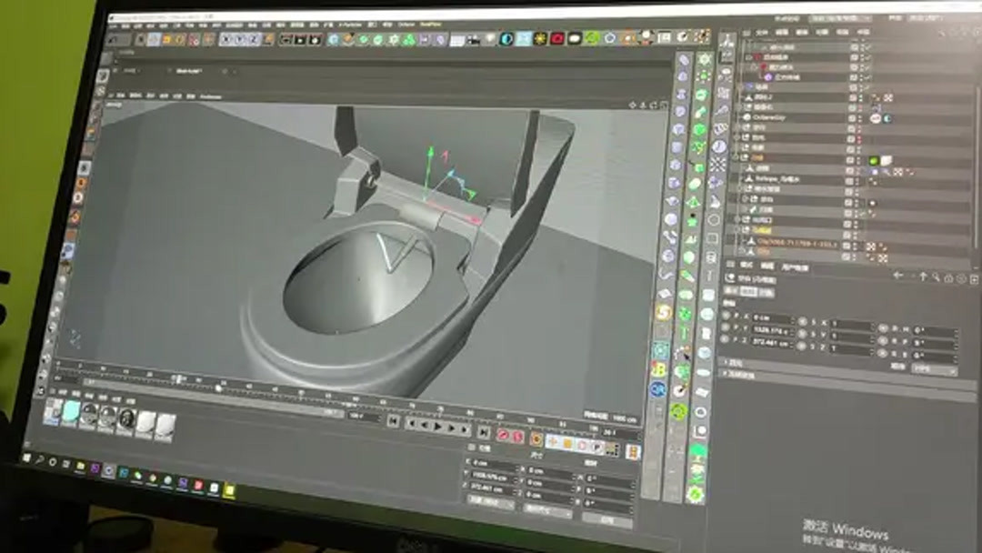This screenshot has height=553, width=982.
Task: Click the go-to-first-frame button
Action: (x=394, y=426)
